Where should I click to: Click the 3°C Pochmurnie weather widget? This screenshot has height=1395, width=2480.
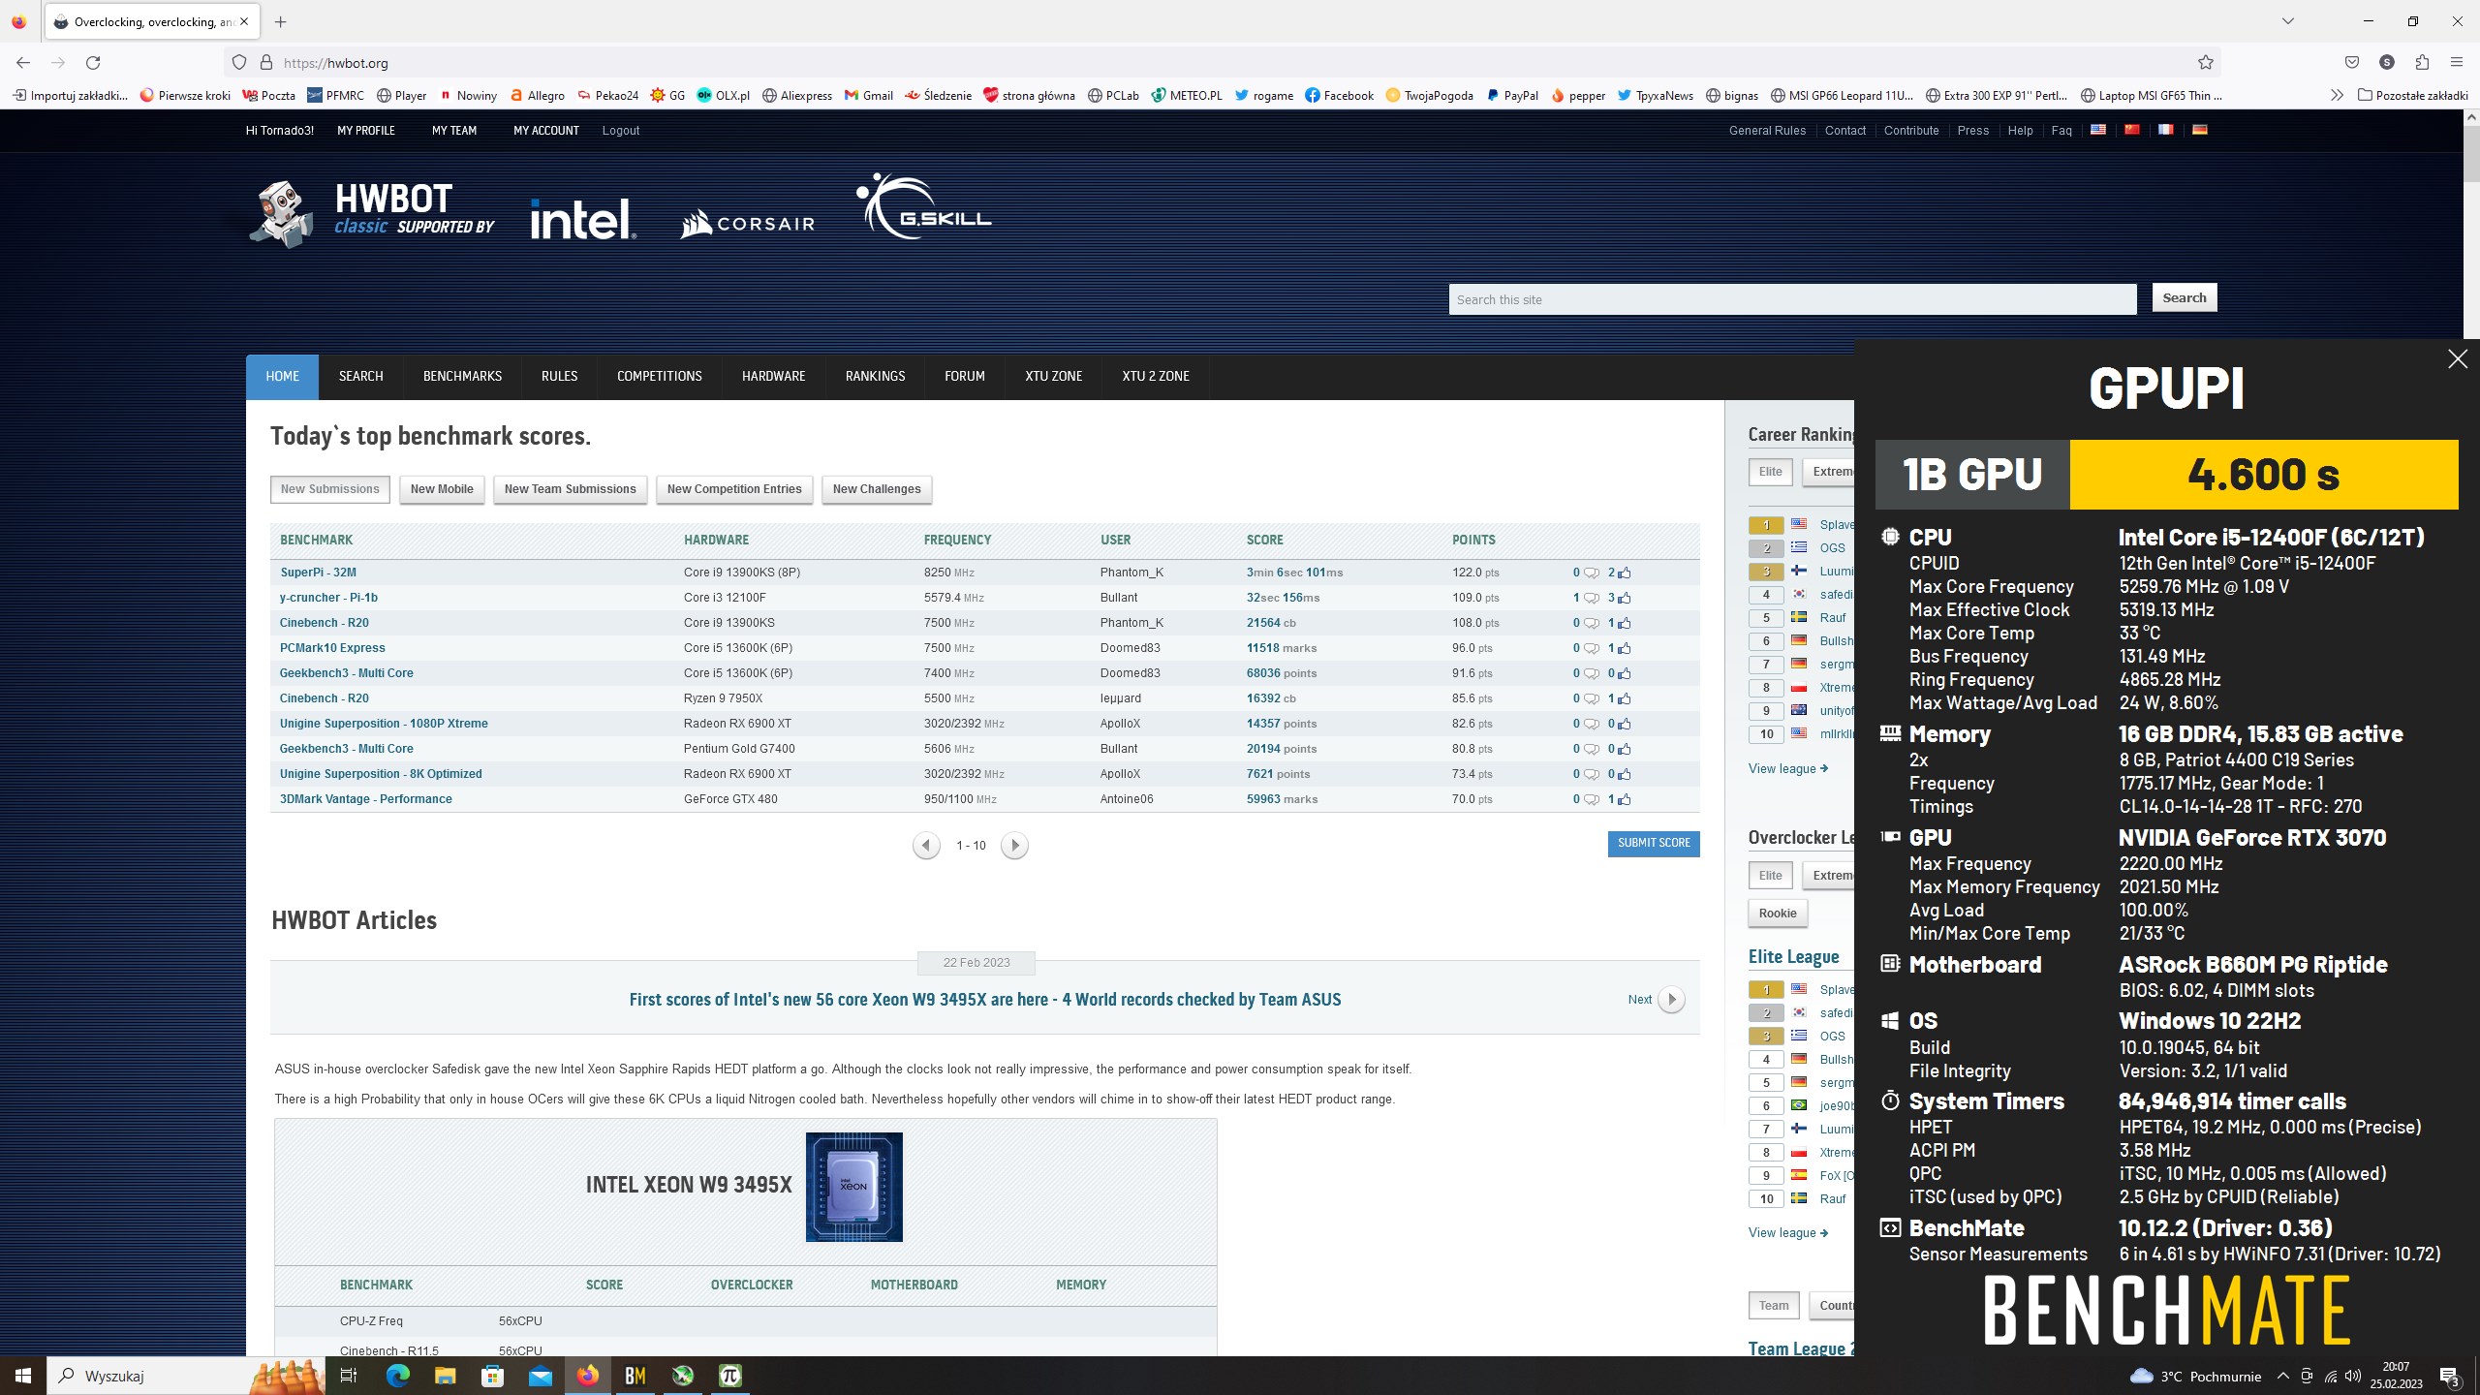pos(2195,1376)
